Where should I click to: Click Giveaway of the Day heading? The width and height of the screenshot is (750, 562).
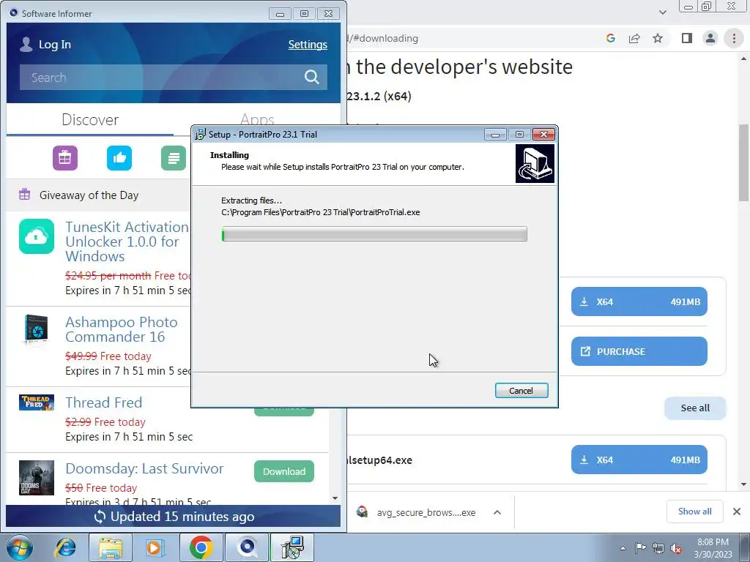(x=89, y=195)
